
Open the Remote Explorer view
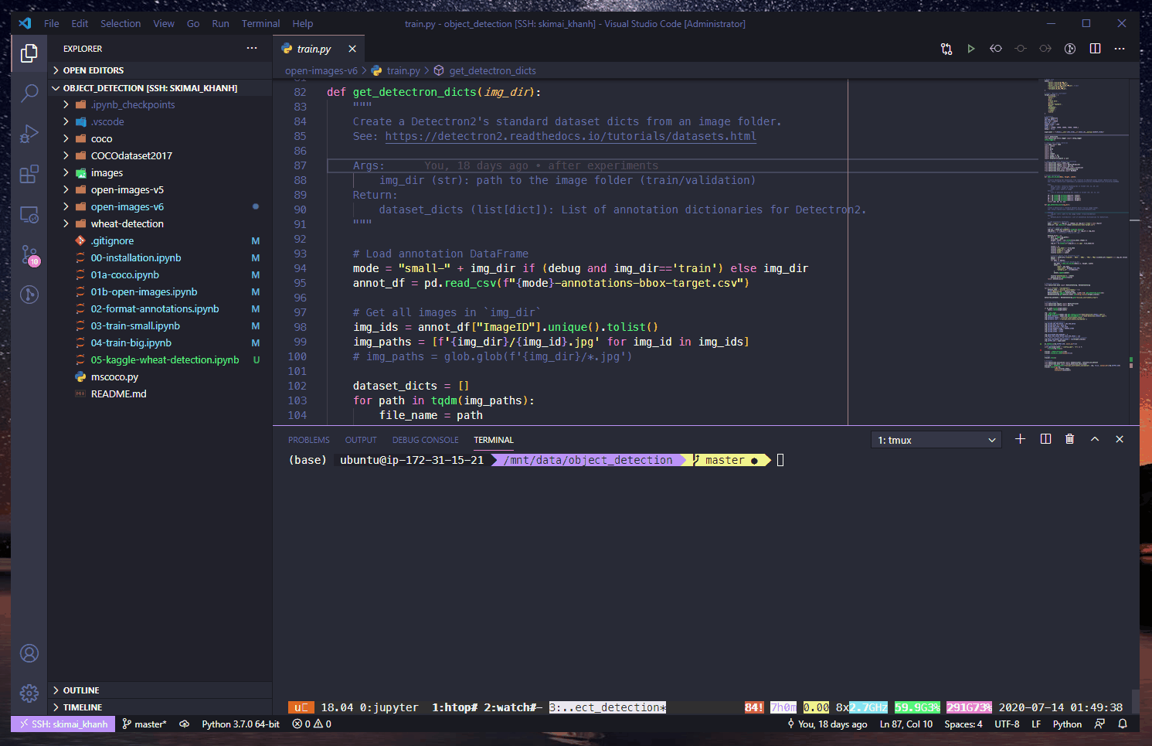click(29, 215)
